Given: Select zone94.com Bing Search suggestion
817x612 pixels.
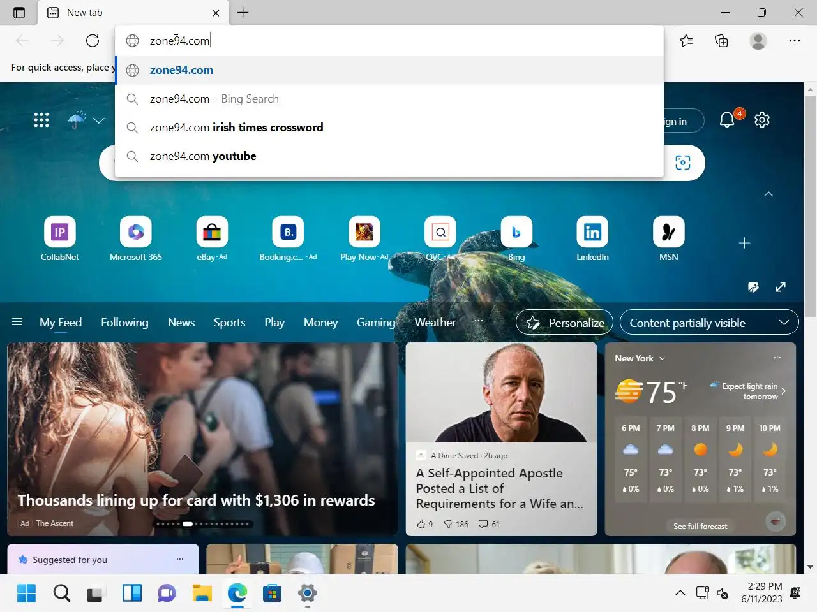Looking at the screenshot, I should [389, 99].
